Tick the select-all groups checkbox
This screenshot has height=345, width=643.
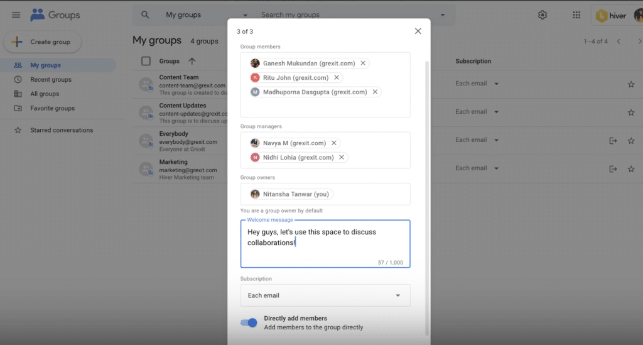click(146, 61)
